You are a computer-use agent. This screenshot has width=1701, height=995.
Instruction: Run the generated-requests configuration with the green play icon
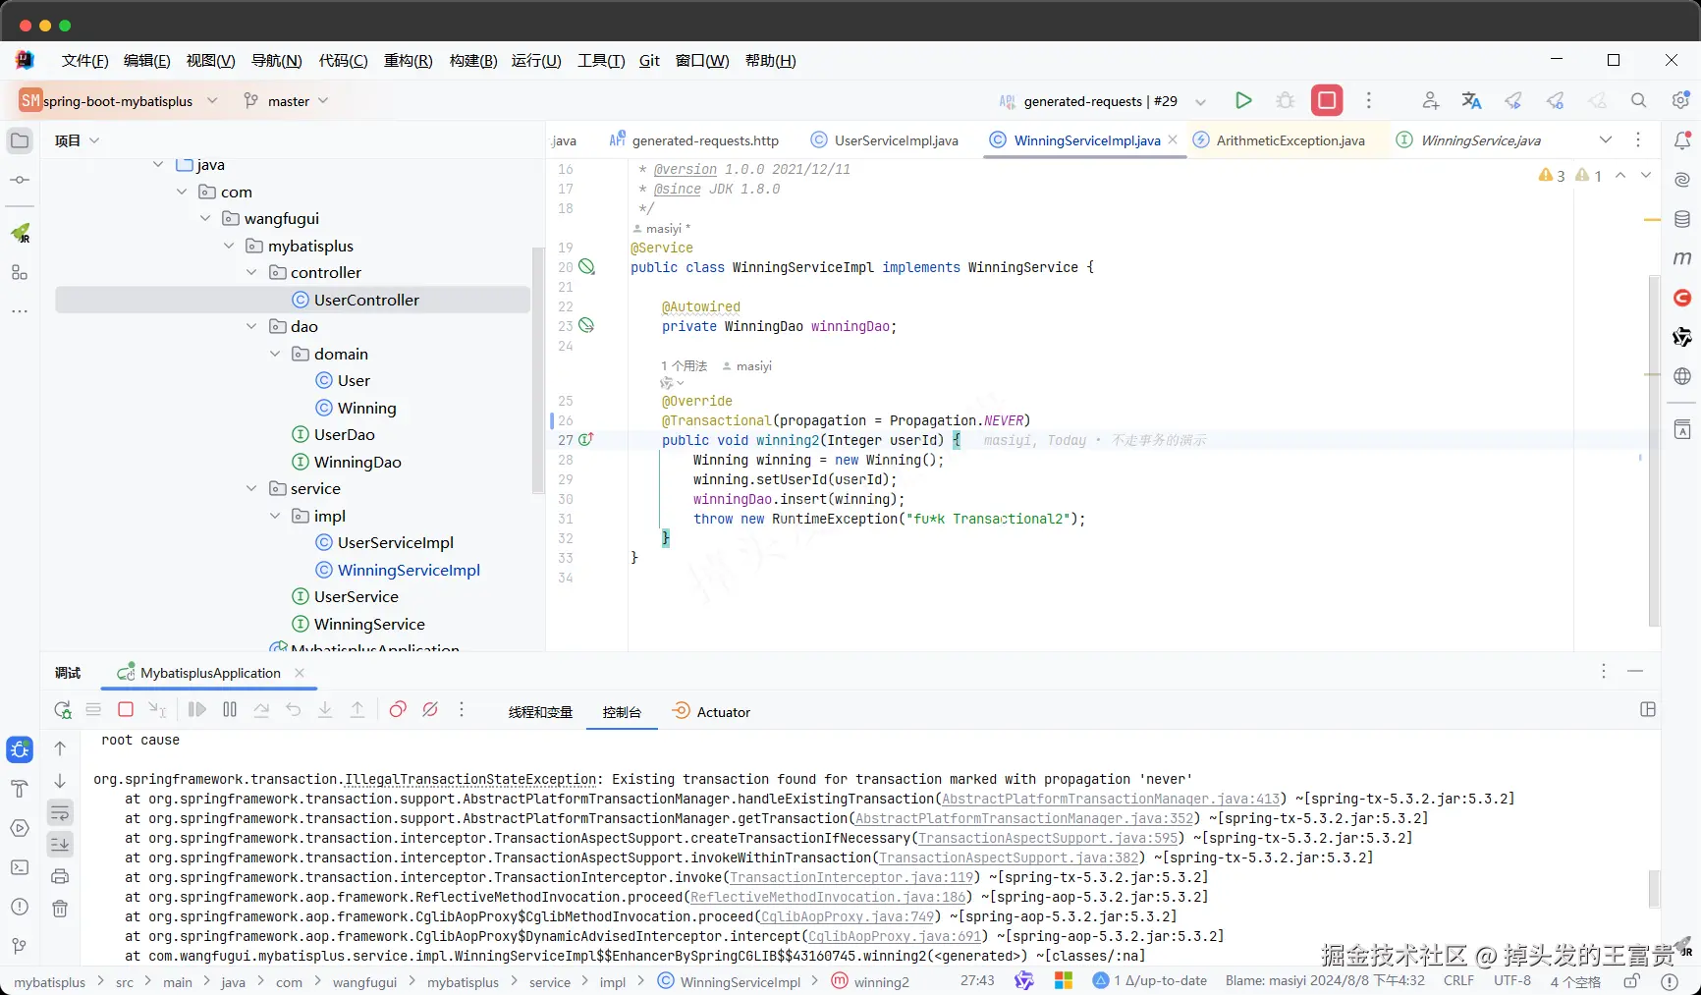click(x=1243, y=100)
